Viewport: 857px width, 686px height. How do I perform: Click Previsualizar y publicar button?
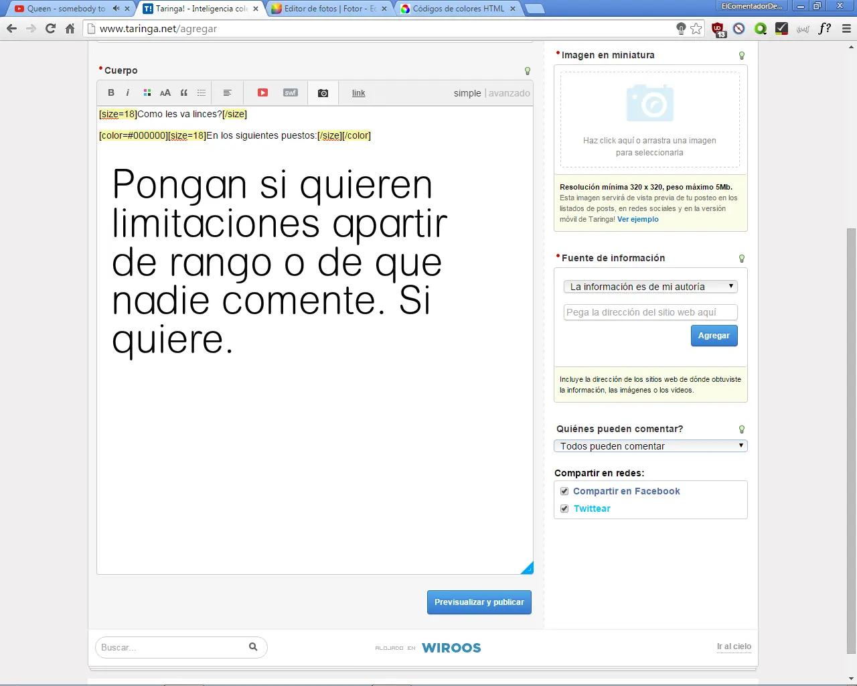[x=479, y=602]
